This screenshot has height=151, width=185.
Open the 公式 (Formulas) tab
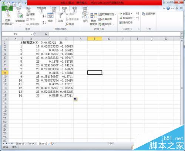[x=54, y=8]
